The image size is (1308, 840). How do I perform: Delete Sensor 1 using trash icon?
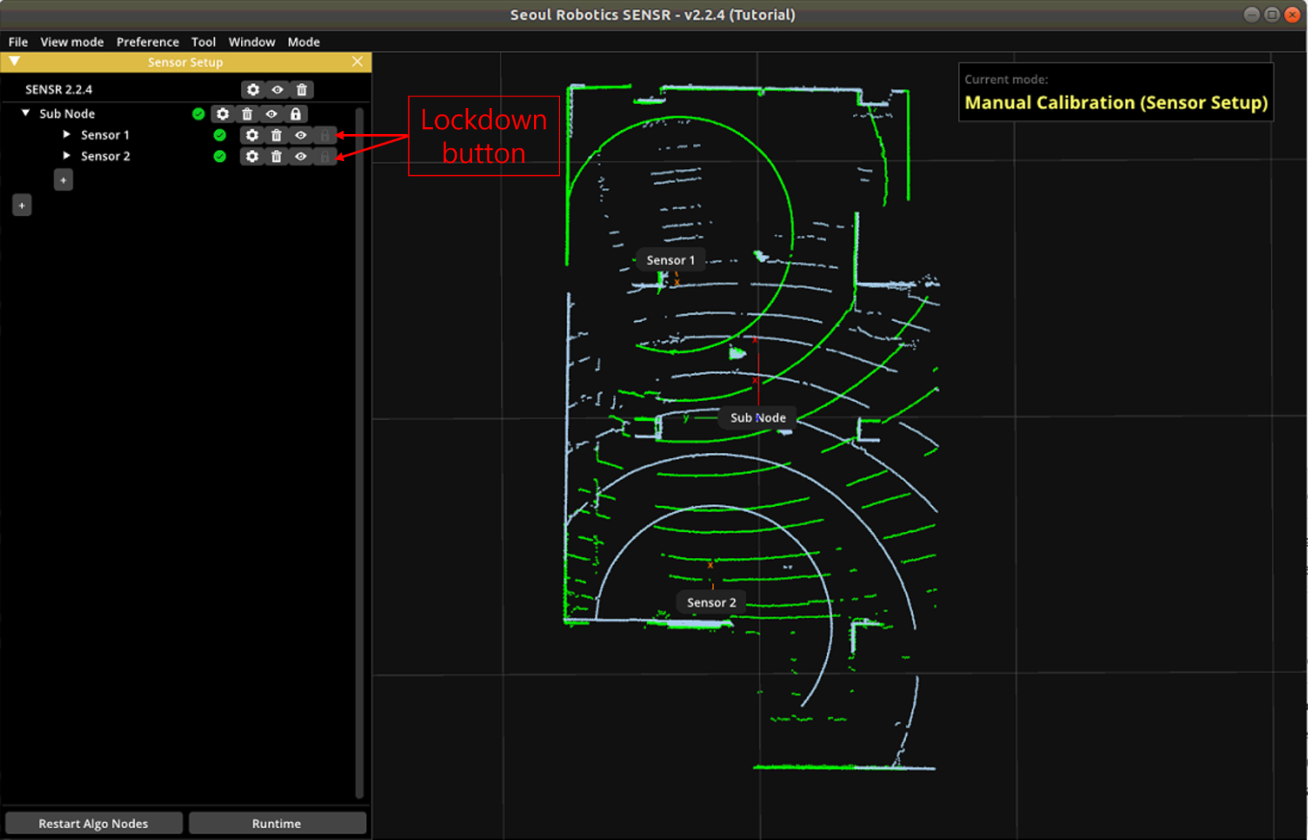pos(276,135)
